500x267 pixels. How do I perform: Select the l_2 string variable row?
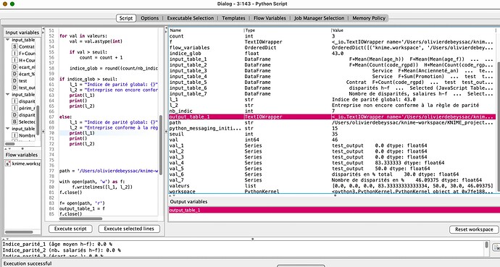tap(333, 106)
